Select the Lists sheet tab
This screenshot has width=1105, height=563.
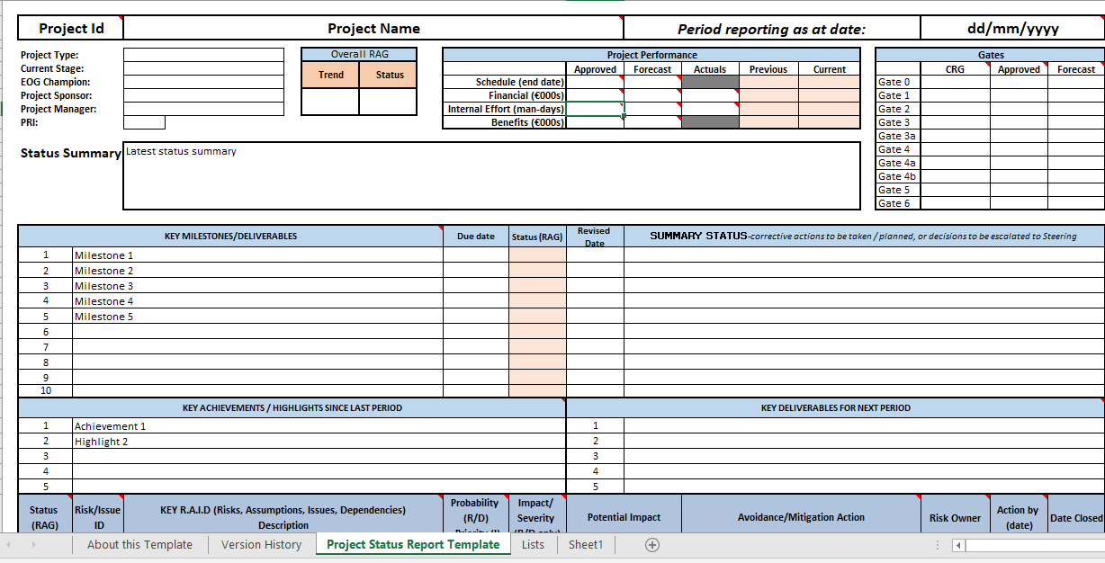[532, 545]
